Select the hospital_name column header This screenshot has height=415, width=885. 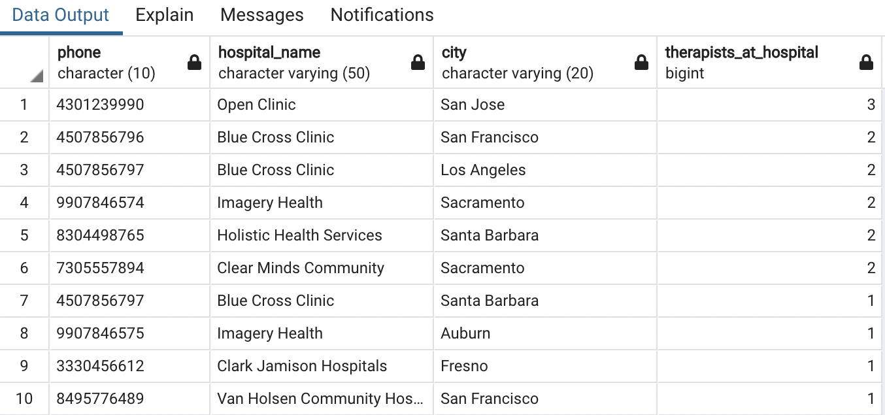(307, 63)
